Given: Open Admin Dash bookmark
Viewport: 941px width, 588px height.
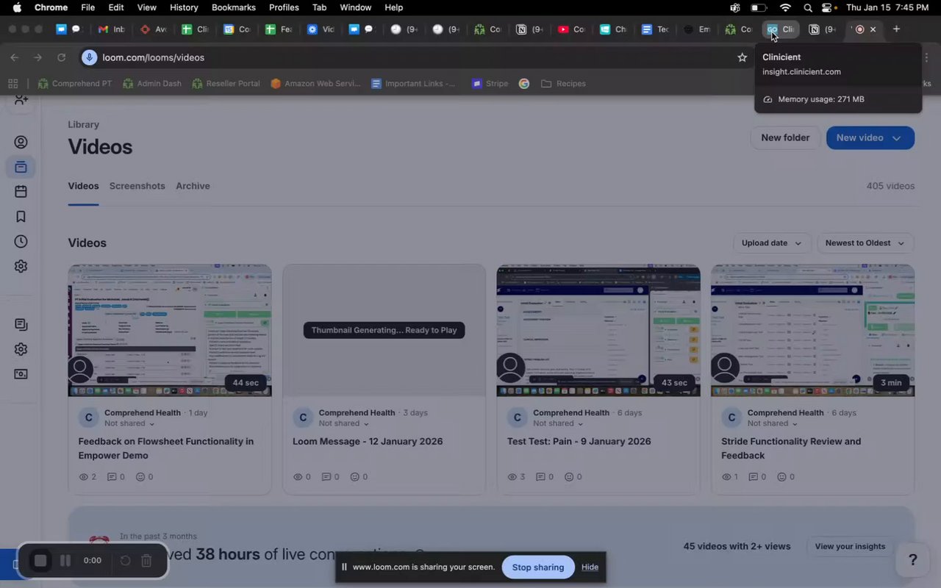Looking at the screenshot, I should point(152,83).
